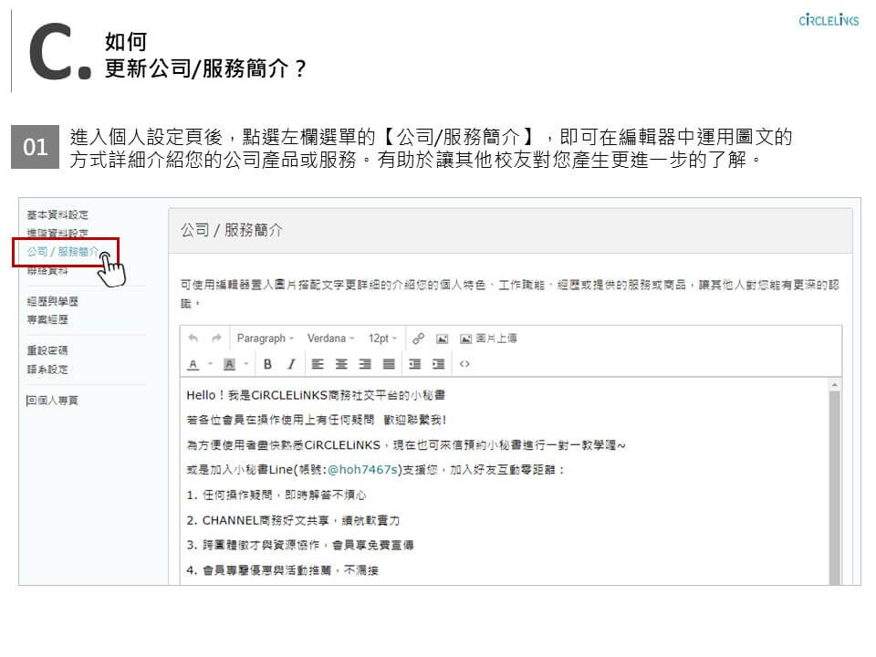The height and width of the screenshot is (657, 876).
Task: Click the 公司 / 服務簡介 panel heading
Action: [231, 230]
